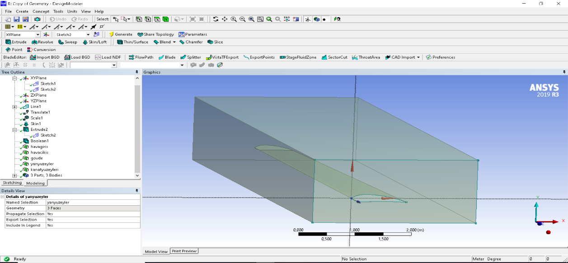
Task: Select the Chamfer tool
Action: [191, 42]
